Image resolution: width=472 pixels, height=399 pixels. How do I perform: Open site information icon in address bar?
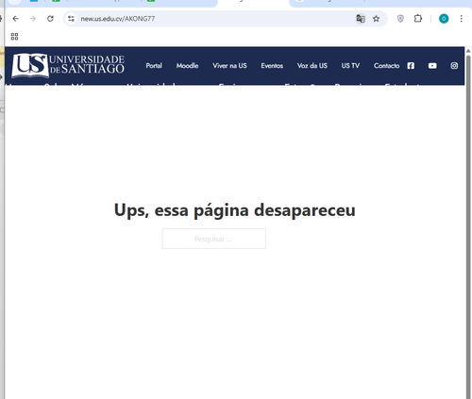[72, 19]
